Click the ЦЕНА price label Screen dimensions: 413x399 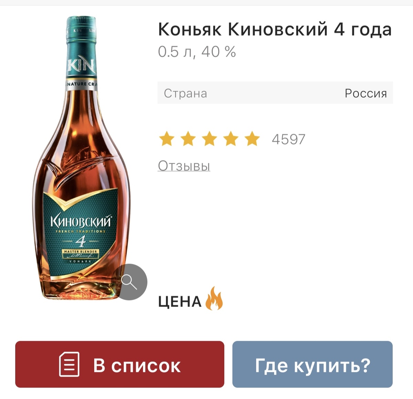180,302
